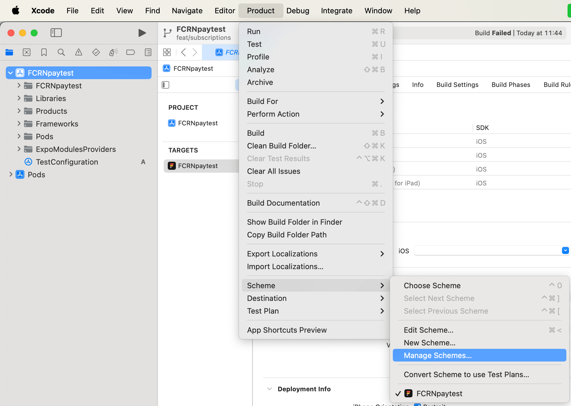Show the Issues navigator warning triangle
This screenshot has width=571, height=406.
pyautogui.click(x=78, y=52)
